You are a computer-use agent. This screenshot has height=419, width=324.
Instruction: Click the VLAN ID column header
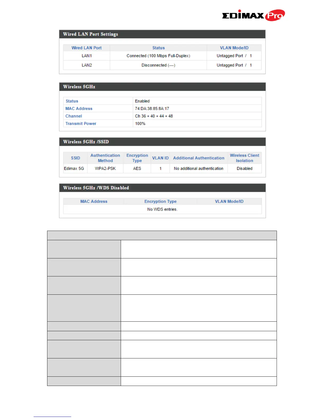click(160, 158)
